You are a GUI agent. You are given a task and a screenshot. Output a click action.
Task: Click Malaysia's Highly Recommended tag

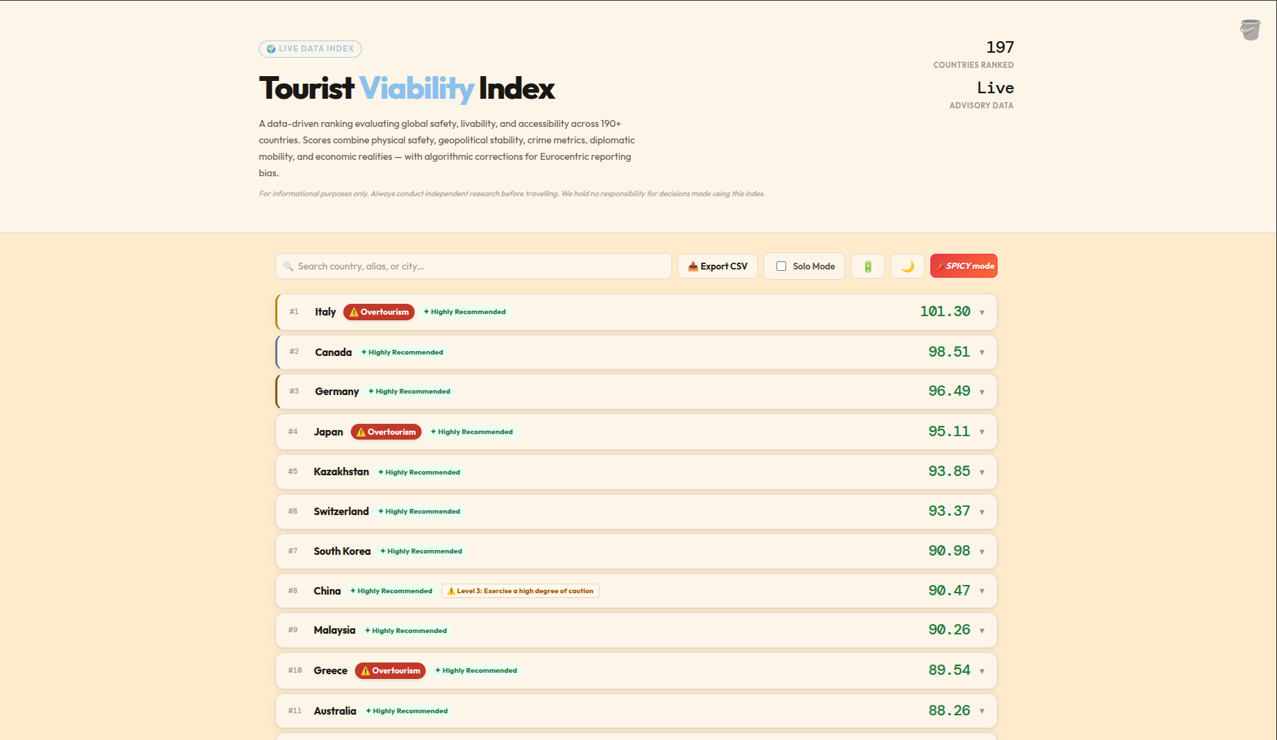click(406, 631)
